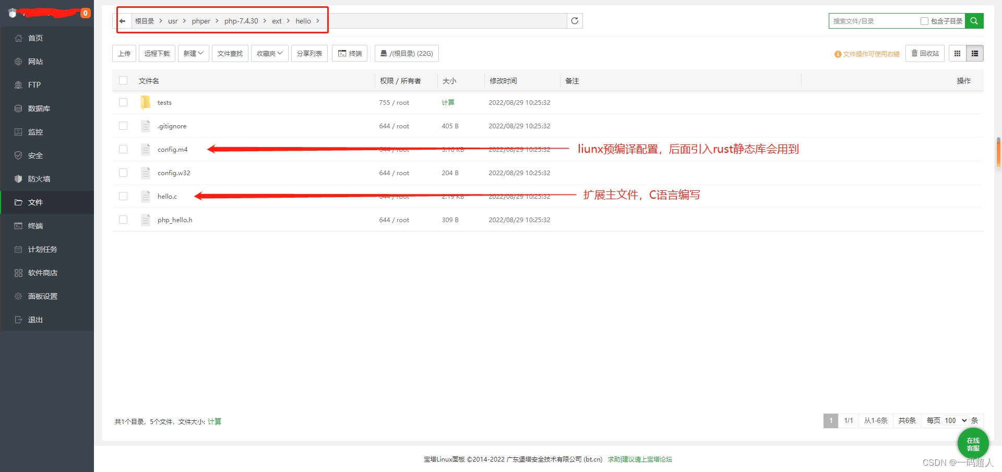
Task: Refresh the file list
Action: (575, 21)
